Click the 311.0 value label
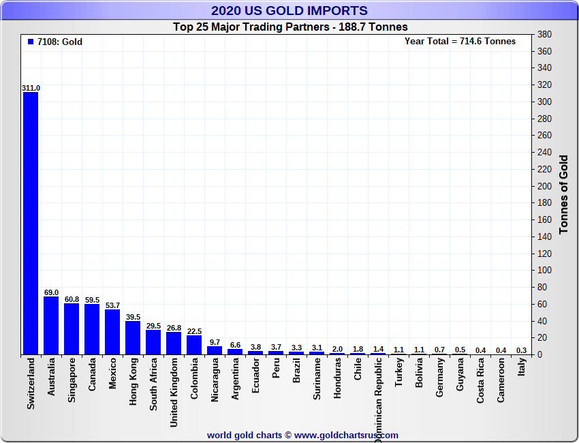This screenshot has width=579, height=443. 31,88
